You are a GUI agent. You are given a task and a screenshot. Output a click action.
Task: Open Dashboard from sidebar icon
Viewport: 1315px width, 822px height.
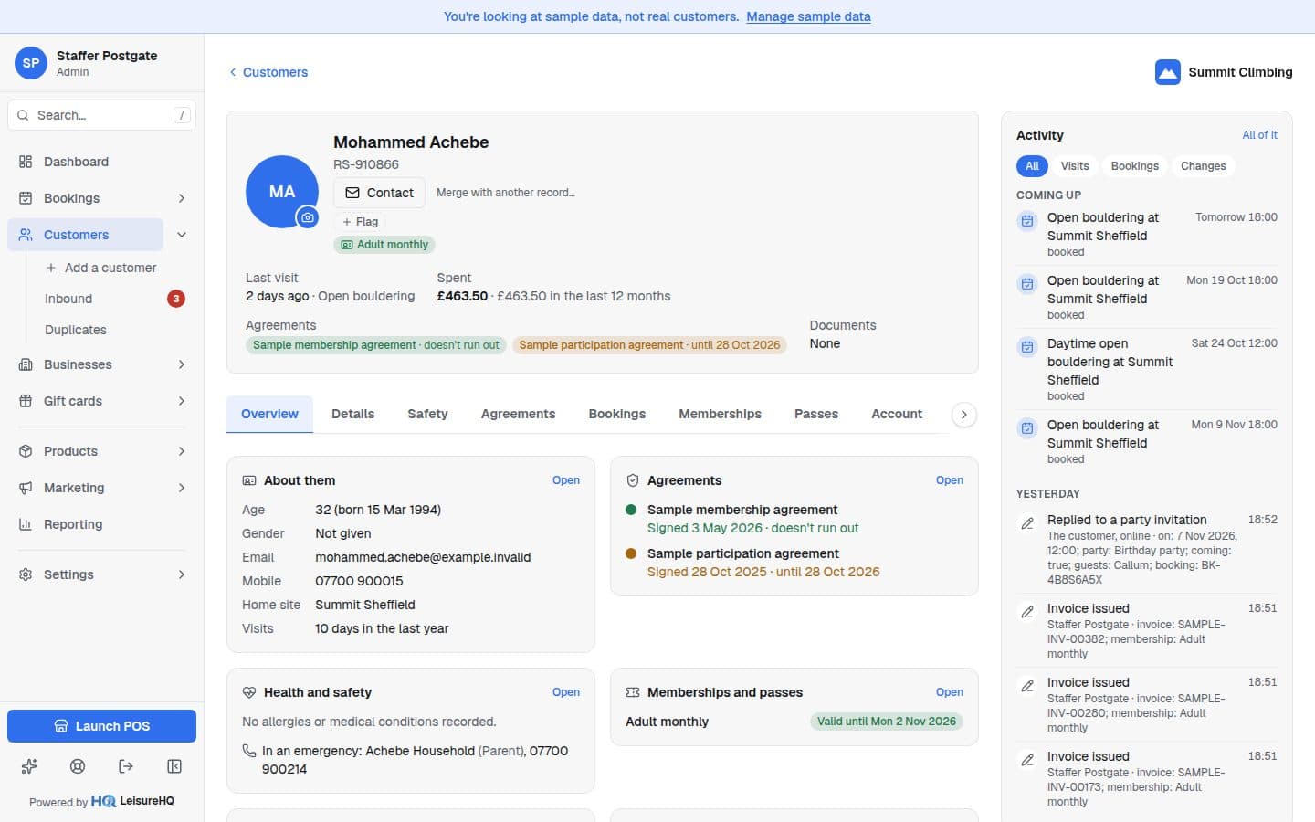pyautogui.click(x=26, y=162)
